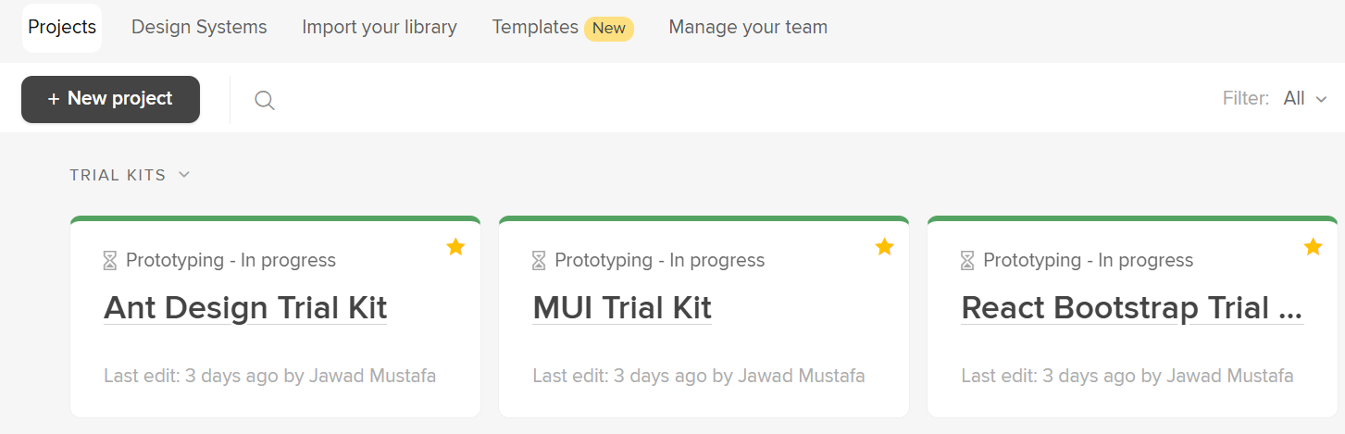Image resolution: width=1345 pixels, height=434 pixels.
Task: Open the MUI Trial Kit project
Action: point(622,308)
